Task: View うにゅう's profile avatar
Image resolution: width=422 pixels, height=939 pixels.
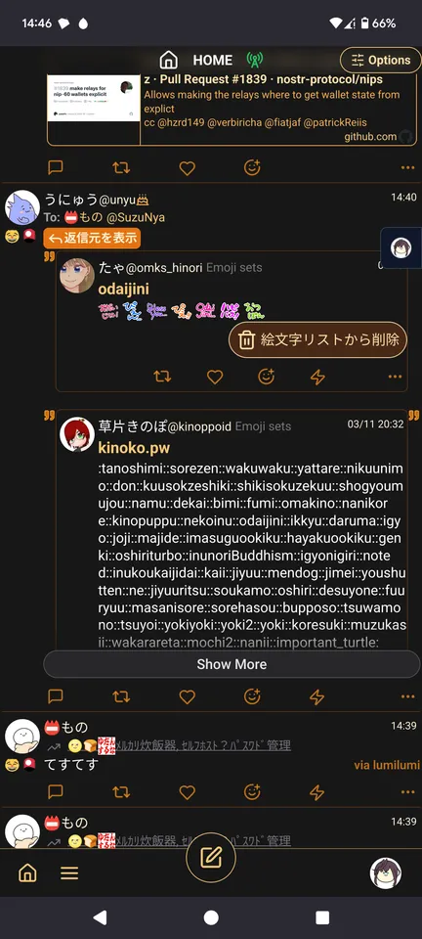Action: (x=22, y=207)
